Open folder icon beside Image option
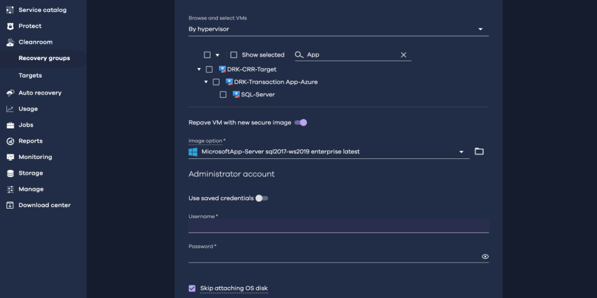The width and height of the screenshot is (597, 298). point(479,152)
